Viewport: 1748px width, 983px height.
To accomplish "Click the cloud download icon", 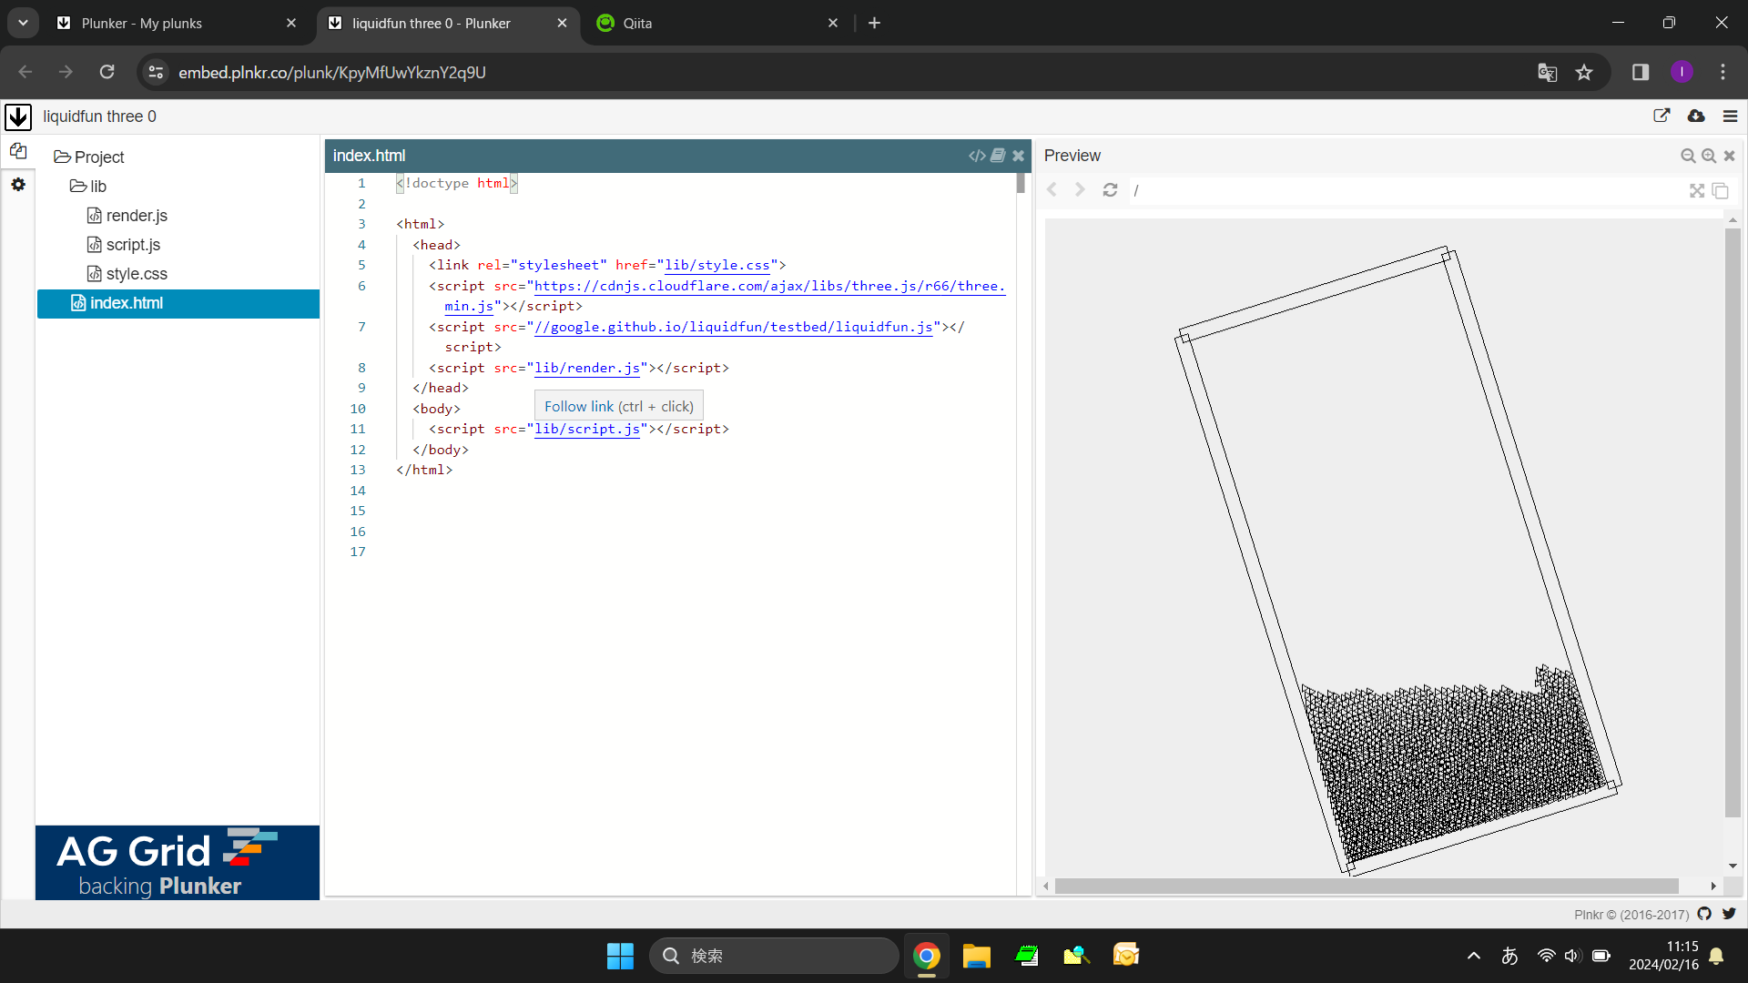I will (1696, 117).
